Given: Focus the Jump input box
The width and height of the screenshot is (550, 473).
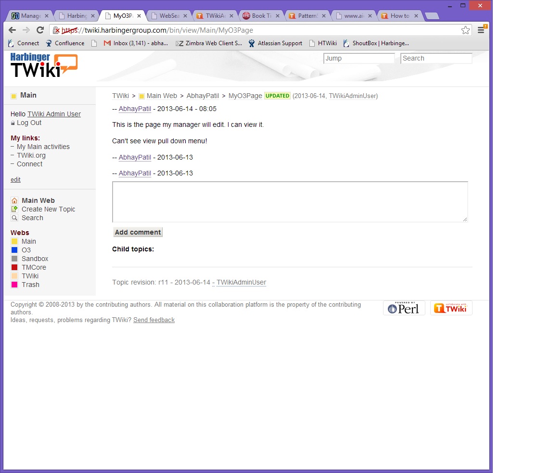Looking at the screenshot, I should (x=359, y=58).
